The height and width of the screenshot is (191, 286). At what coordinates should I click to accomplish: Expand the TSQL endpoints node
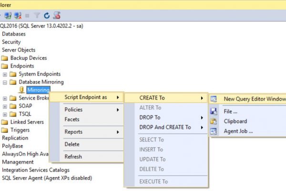[5, 115]
